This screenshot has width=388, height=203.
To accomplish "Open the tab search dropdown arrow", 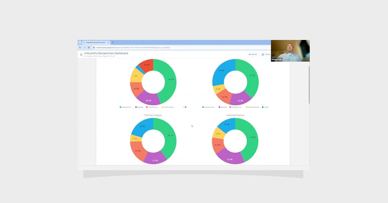I will [80, 42].
